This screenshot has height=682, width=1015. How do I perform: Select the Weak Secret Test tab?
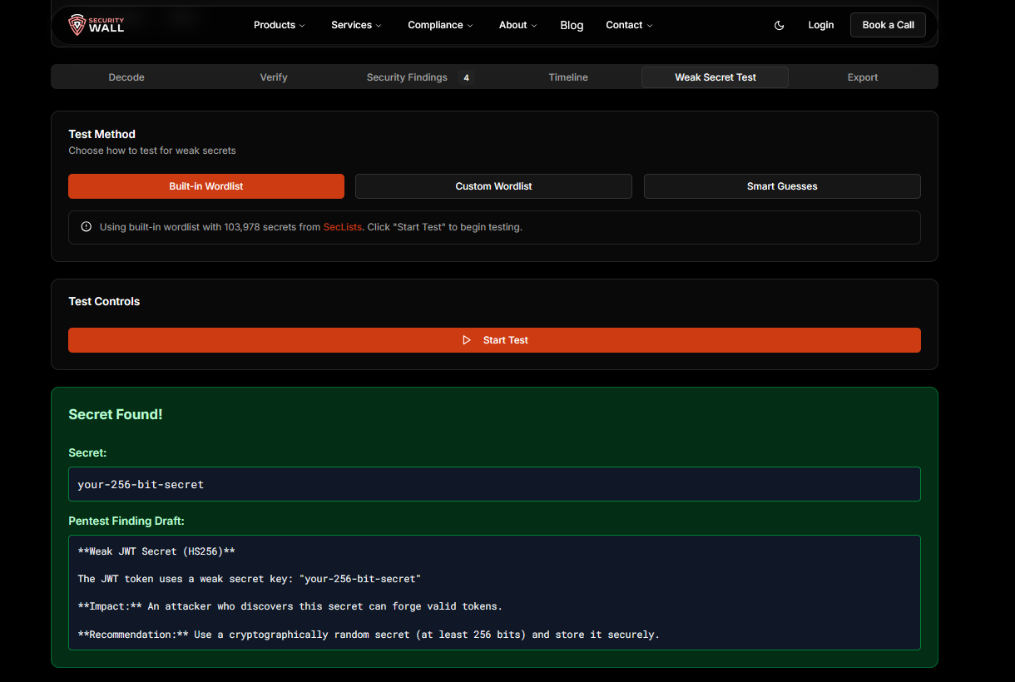pos(715,77)
